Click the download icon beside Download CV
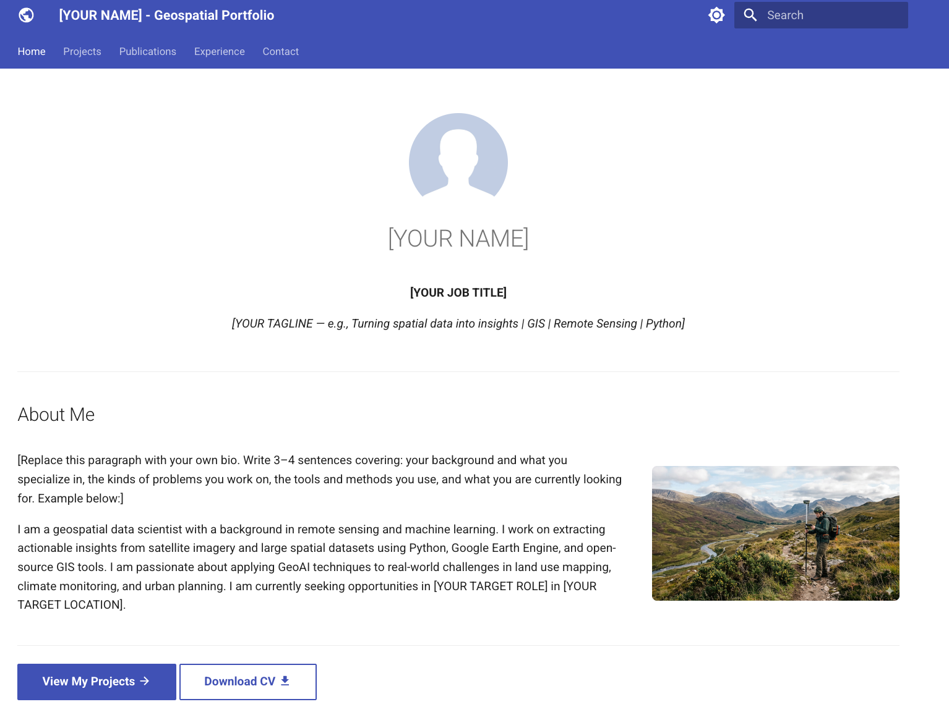This screenshot has height=707, width=949. click(x=285, y=680)
